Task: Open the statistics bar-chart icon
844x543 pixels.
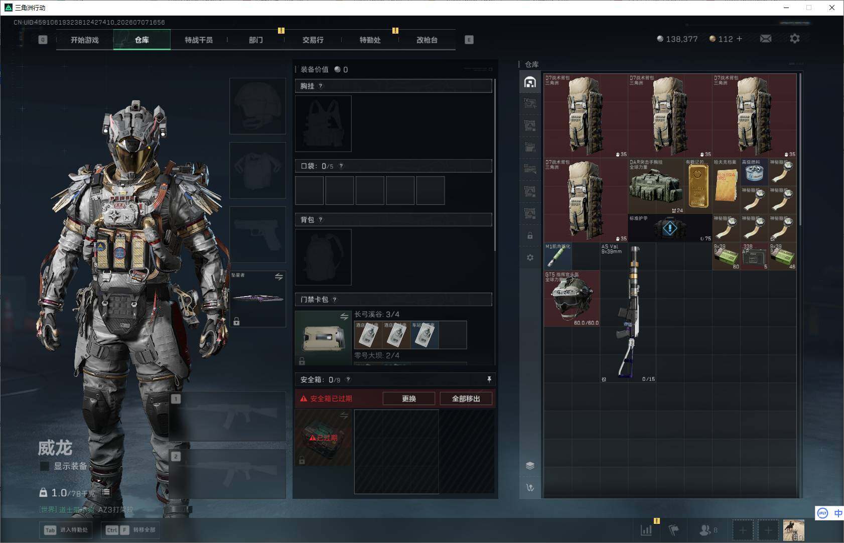Action: click(x=646, y=530)
